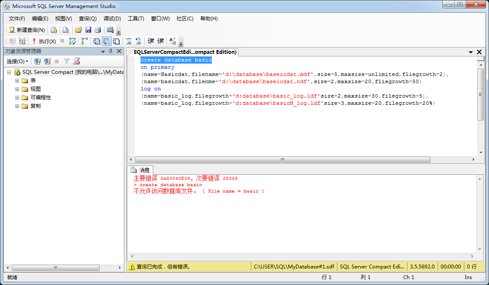The height and width of the screenshot is (285, 489).
Task: Click the Object Explorer disconnect icon
Action: click(x=48, y=61)
